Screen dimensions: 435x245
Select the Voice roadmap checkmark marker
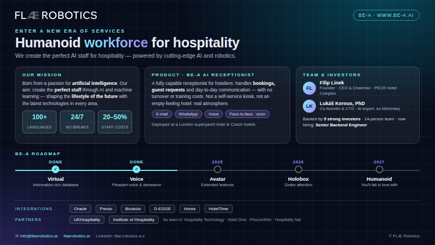(x=136, y=169)
